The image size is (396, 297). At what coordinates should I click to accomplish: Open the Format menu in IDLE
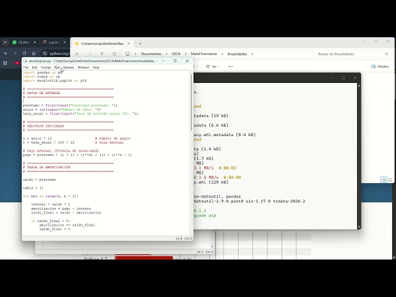coord(46,67)
